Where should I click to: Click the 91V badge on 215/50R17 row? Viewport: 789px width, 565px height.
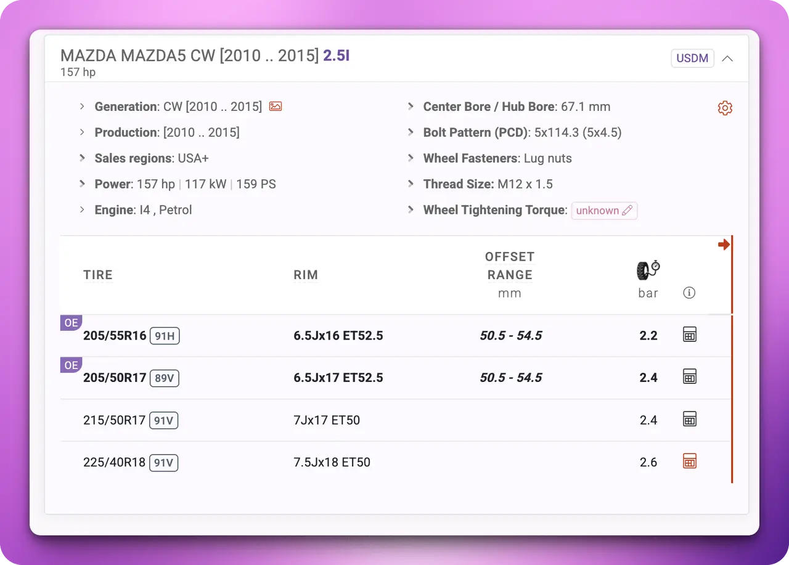(163, 420)
